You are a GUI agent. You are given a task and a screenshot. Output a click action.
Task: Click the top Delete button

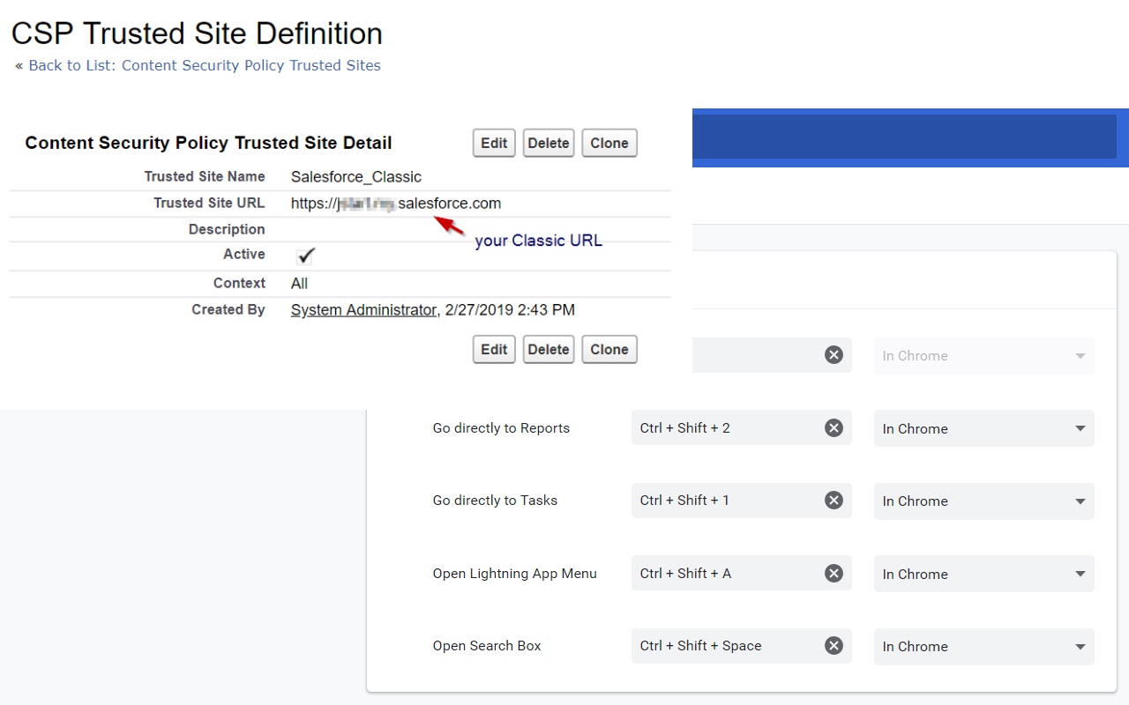(548, 143)
